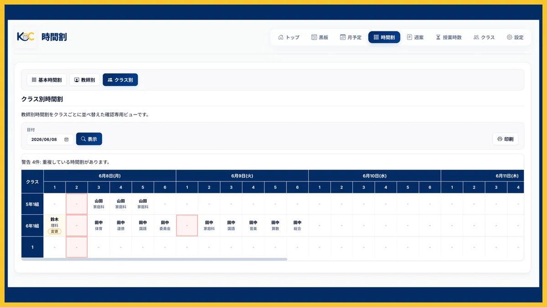Viewport: 547px width, 307px height.
Task: Select the 時間割 navigation item
Action: pos(384,37)
